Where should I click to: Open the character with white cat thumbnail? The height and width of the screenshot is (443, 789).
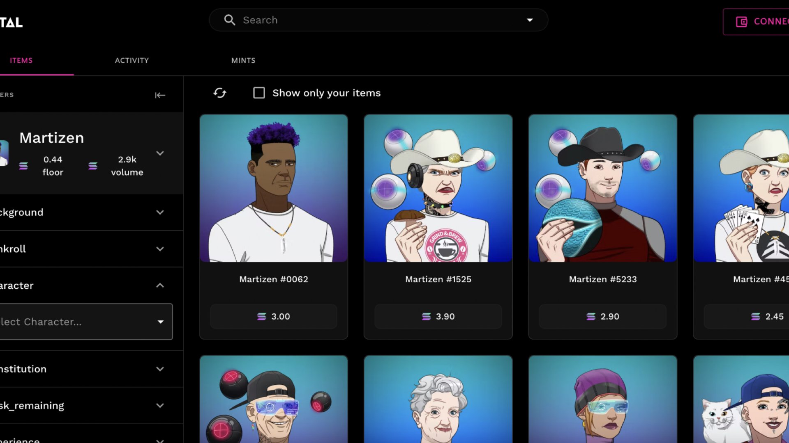(741, 400)
